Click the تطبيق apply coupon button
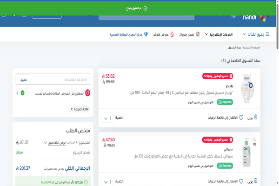The width and height of the screenshot is (279, 186). [x=24, y=80]
